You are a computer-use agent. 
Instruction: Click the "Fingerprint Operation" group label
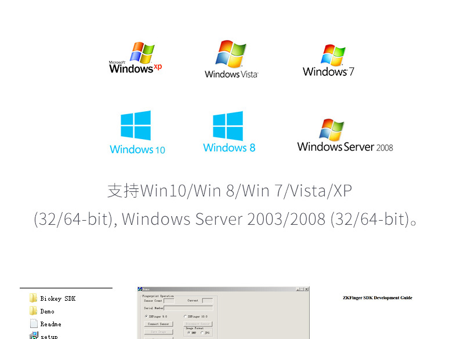click(x=158, y=296)
